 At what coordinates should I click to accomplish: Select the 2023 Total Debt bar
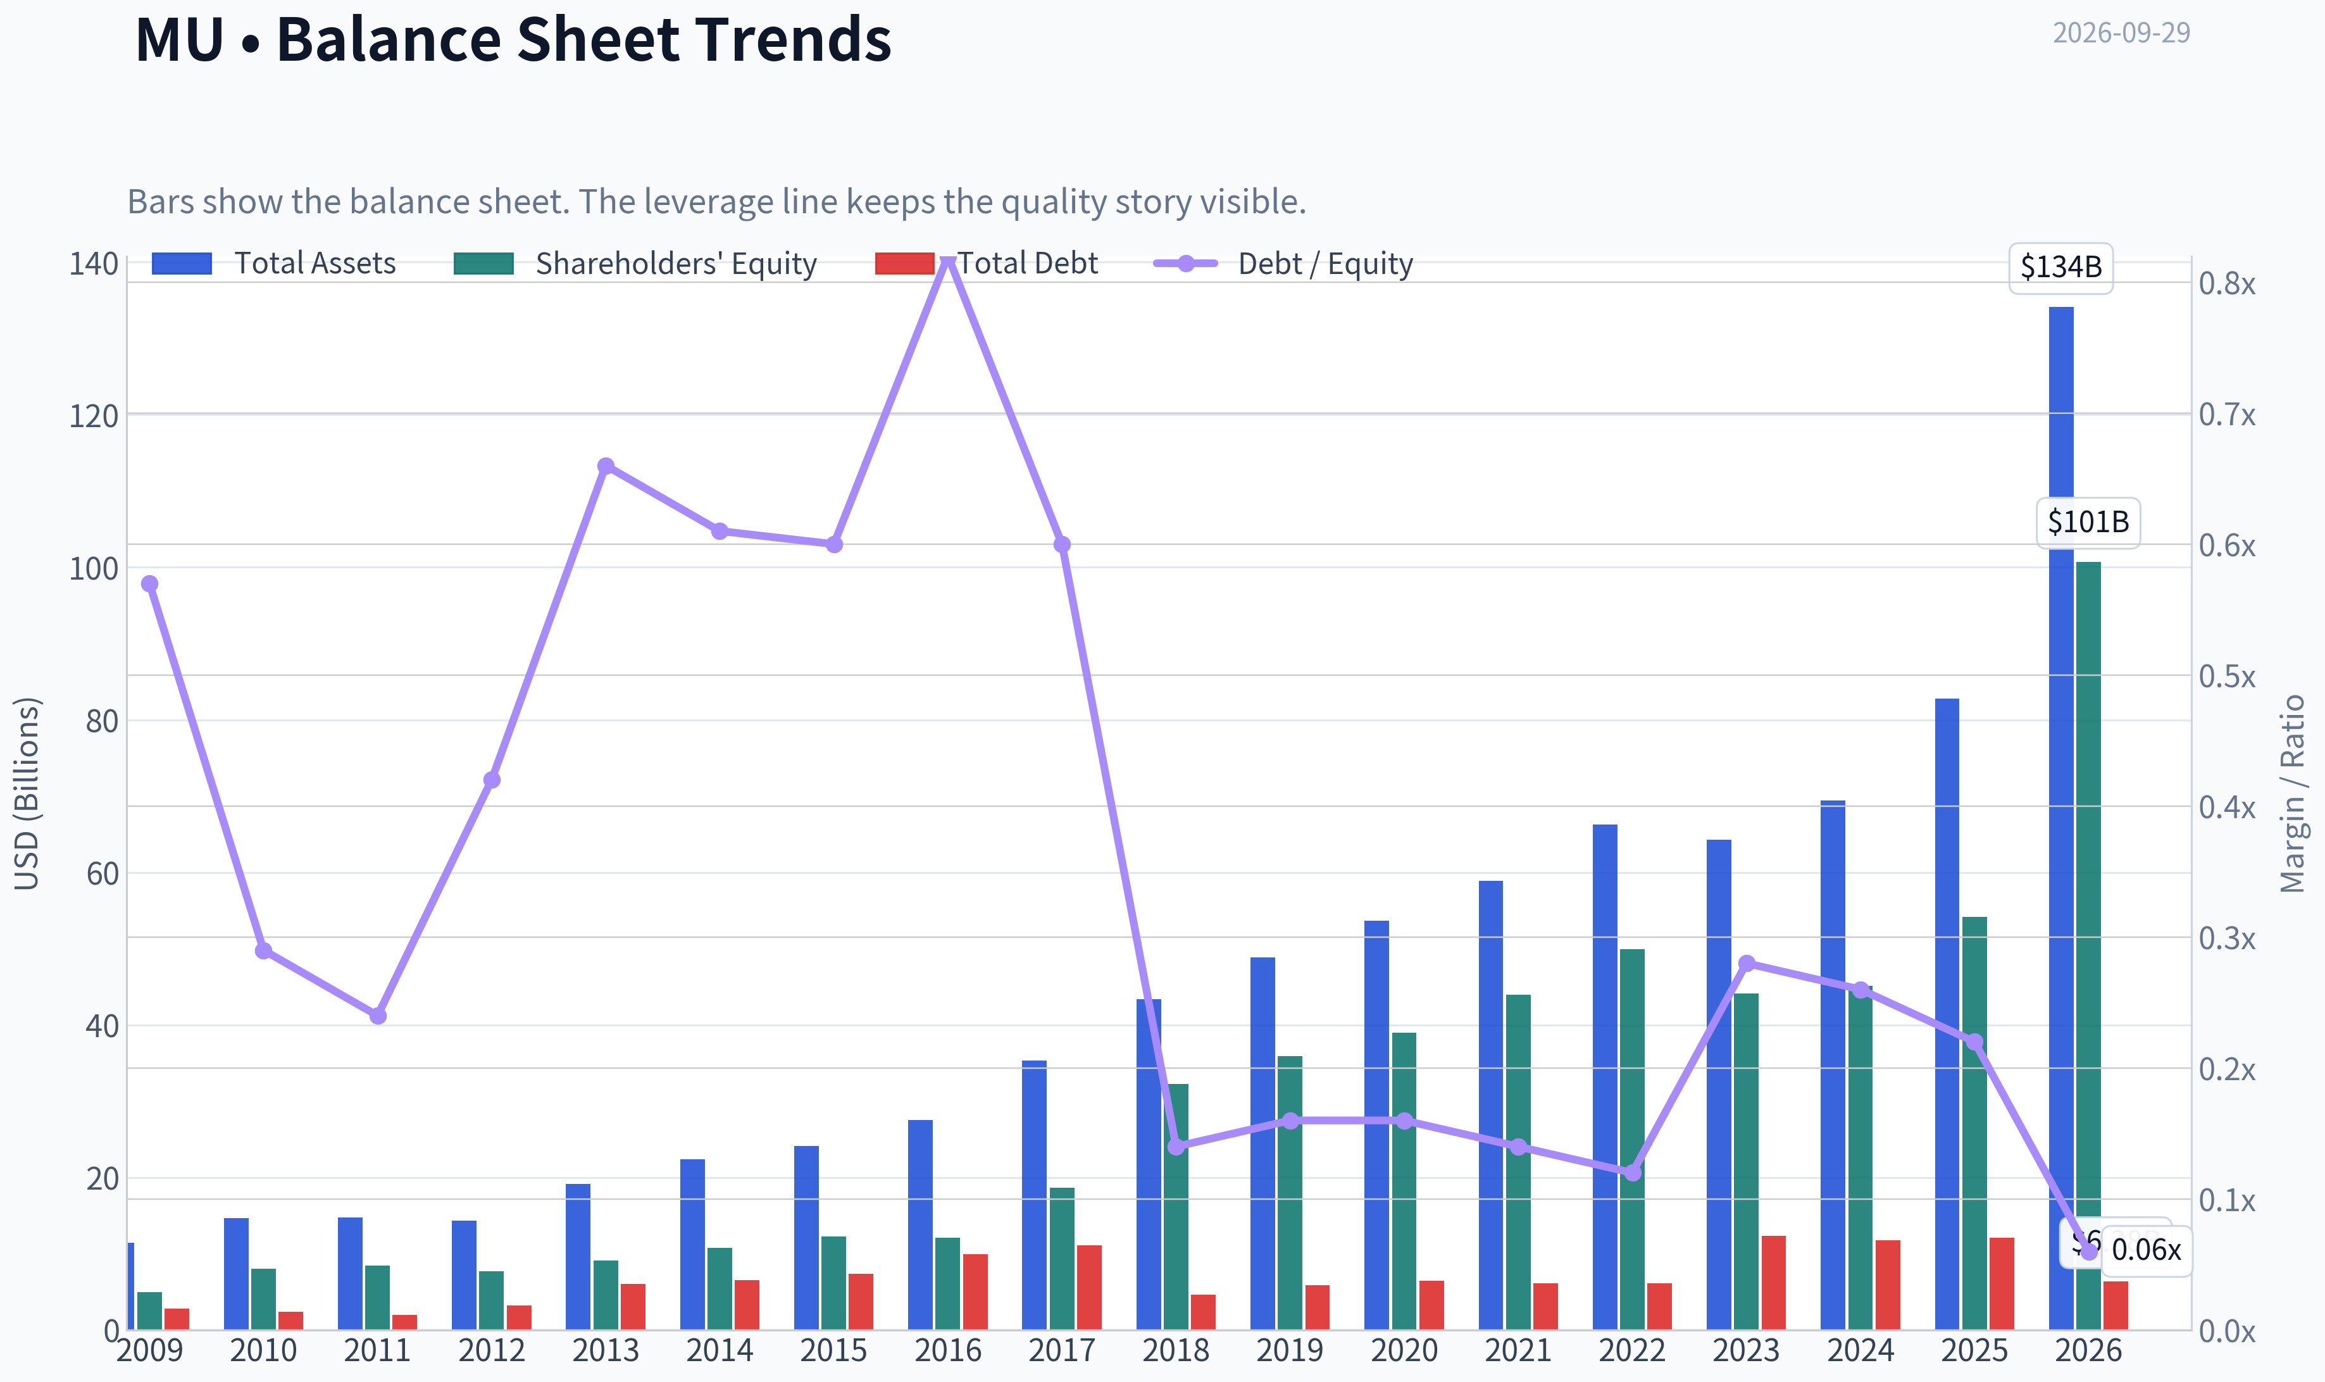pos(1774,1283)
